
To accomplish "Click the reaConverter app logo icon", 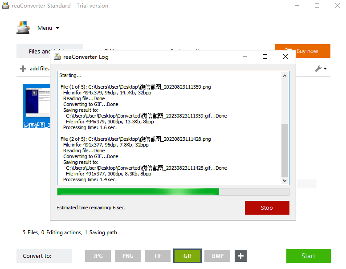I will pyautogui.click(x=23, y=28).
